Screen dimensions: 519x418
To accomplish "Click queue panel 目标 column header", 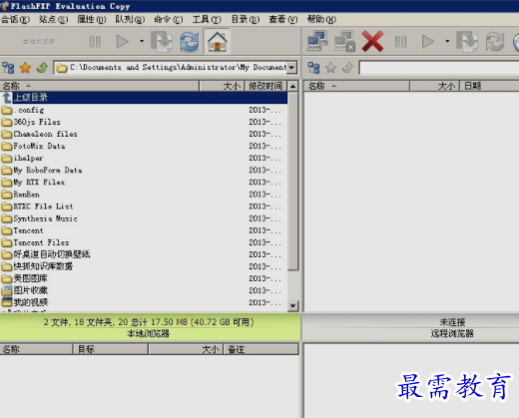I will tap(111, 349).
